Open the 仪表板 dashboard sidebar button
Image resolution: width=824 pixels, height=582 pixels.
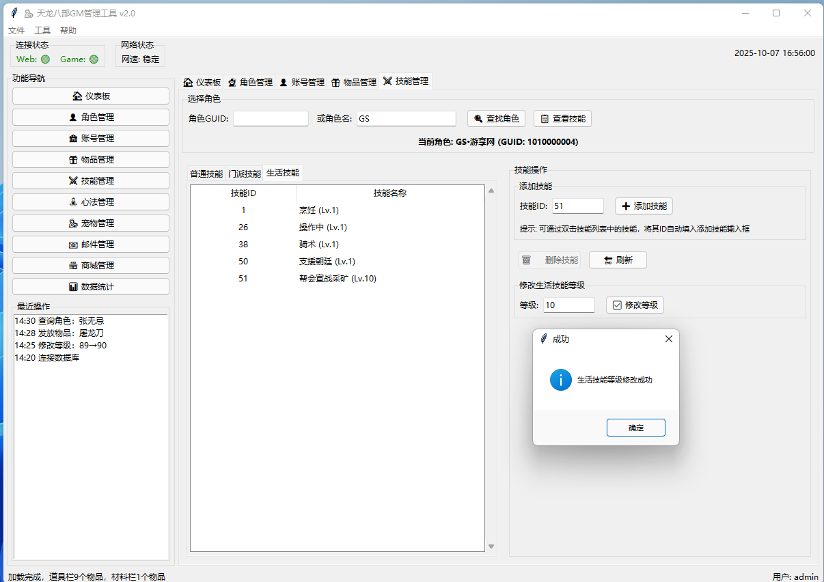pos(91,96)
